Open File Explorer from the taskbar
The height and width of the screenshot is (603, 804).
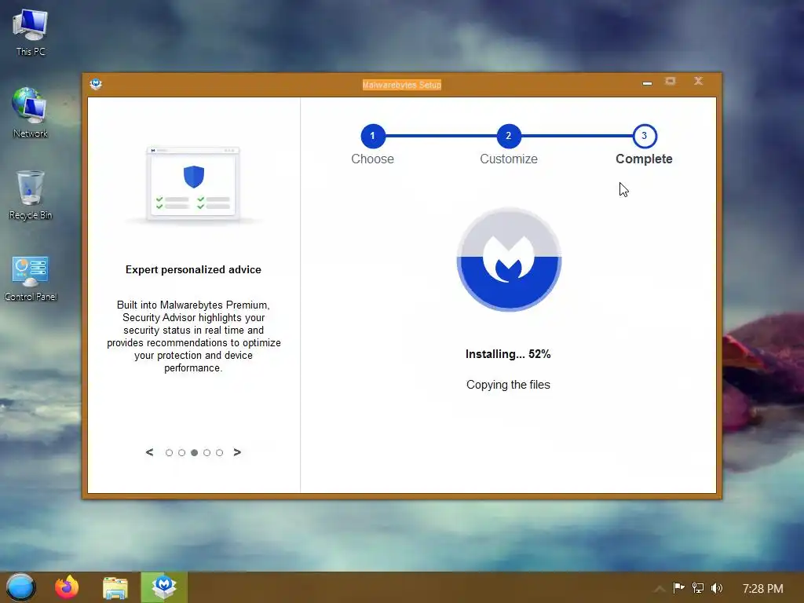point(115,587)
